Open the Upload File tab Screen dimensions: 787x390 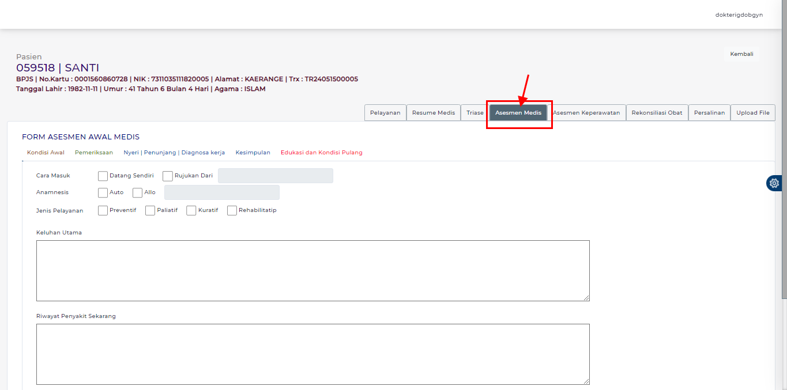[x=752, y=113]
